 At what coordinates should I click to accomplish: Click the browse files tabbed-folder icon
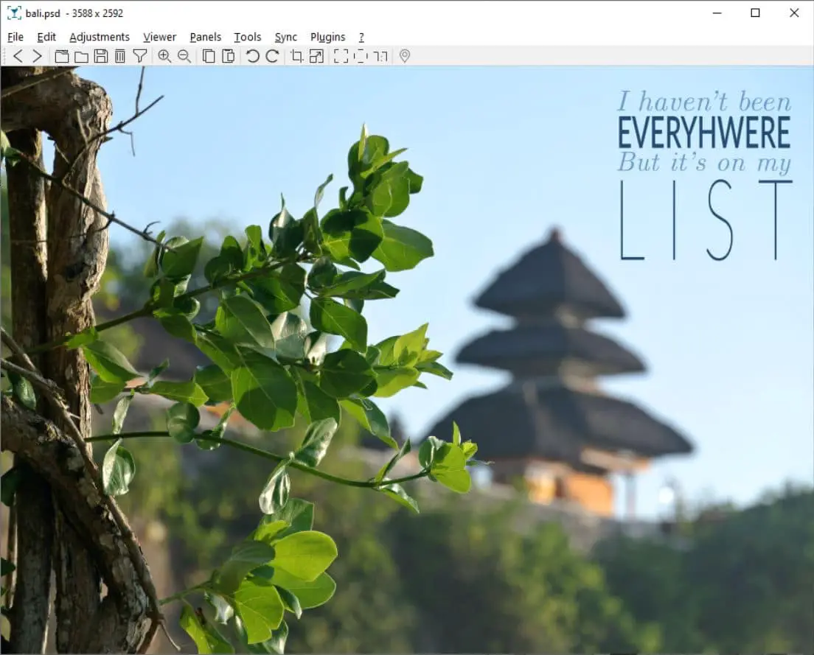click(x=62, y=56)
